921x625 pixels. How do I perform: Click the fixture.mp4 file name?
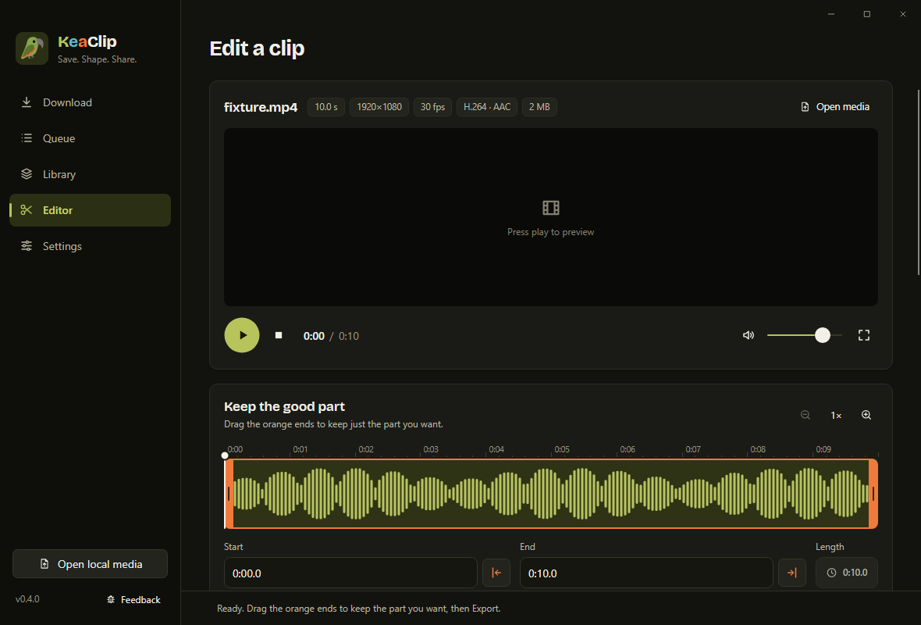click(261, 107)
